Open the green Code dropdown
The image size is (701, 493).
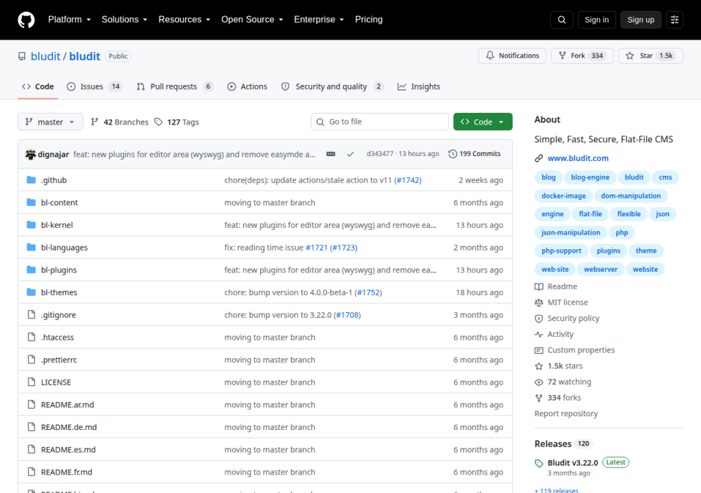pyautogui.click(x=483, y=122)
